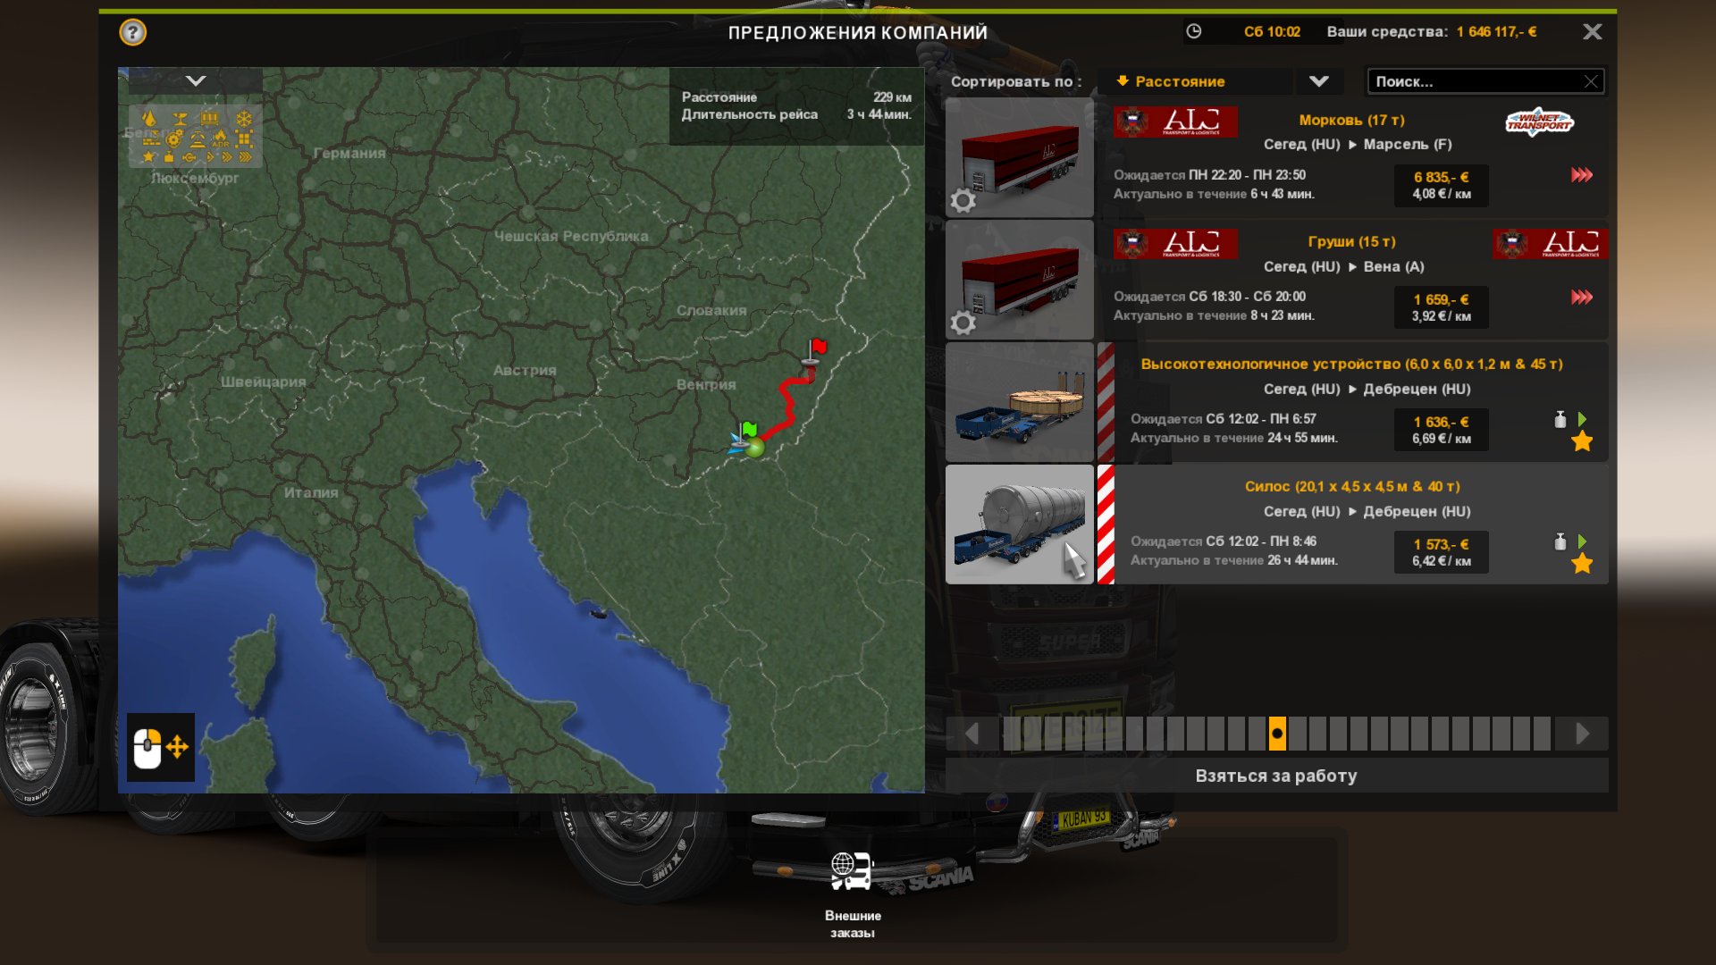This screenshot has width=1716, height=965.
Task: Click gold star on Высокотехнологичное устройство offer
Action: [x=1582, y=441]
